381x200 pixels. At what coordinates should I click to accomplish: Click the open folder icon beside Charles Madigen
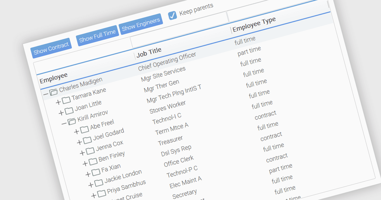pos(53,92)
